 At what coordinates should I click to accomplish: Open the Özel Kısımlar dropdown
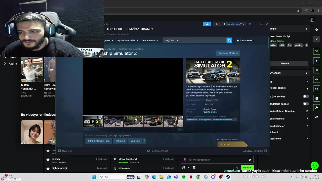tap(150, 40)
